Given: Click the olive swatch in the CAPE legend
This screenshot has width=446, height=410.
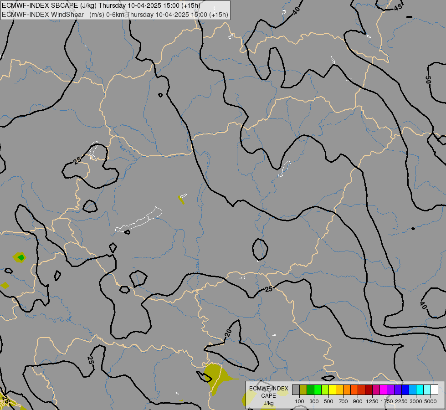Looking at the screenshot, I should coord(303,389).
